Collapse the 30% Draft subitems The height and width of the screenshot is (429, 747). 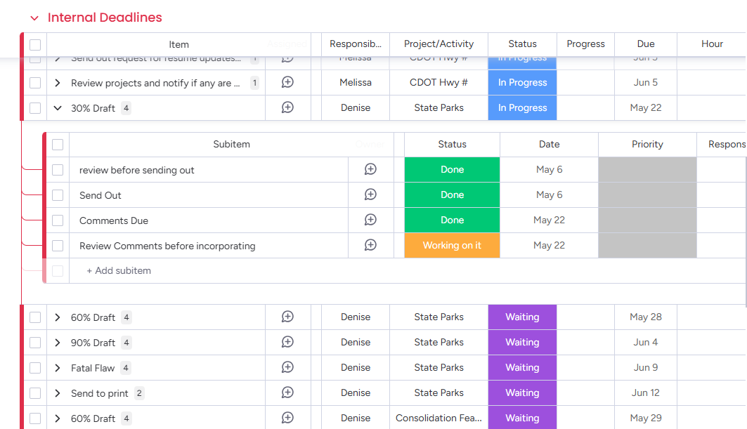[x=58, y=108]
